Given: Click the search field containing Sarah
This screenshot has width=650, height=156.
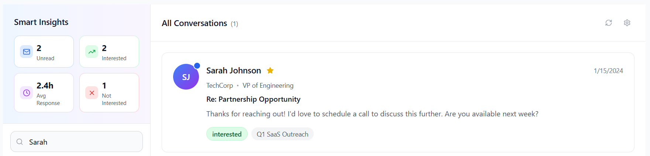Looking at the screenshot, I should (77, 142).
